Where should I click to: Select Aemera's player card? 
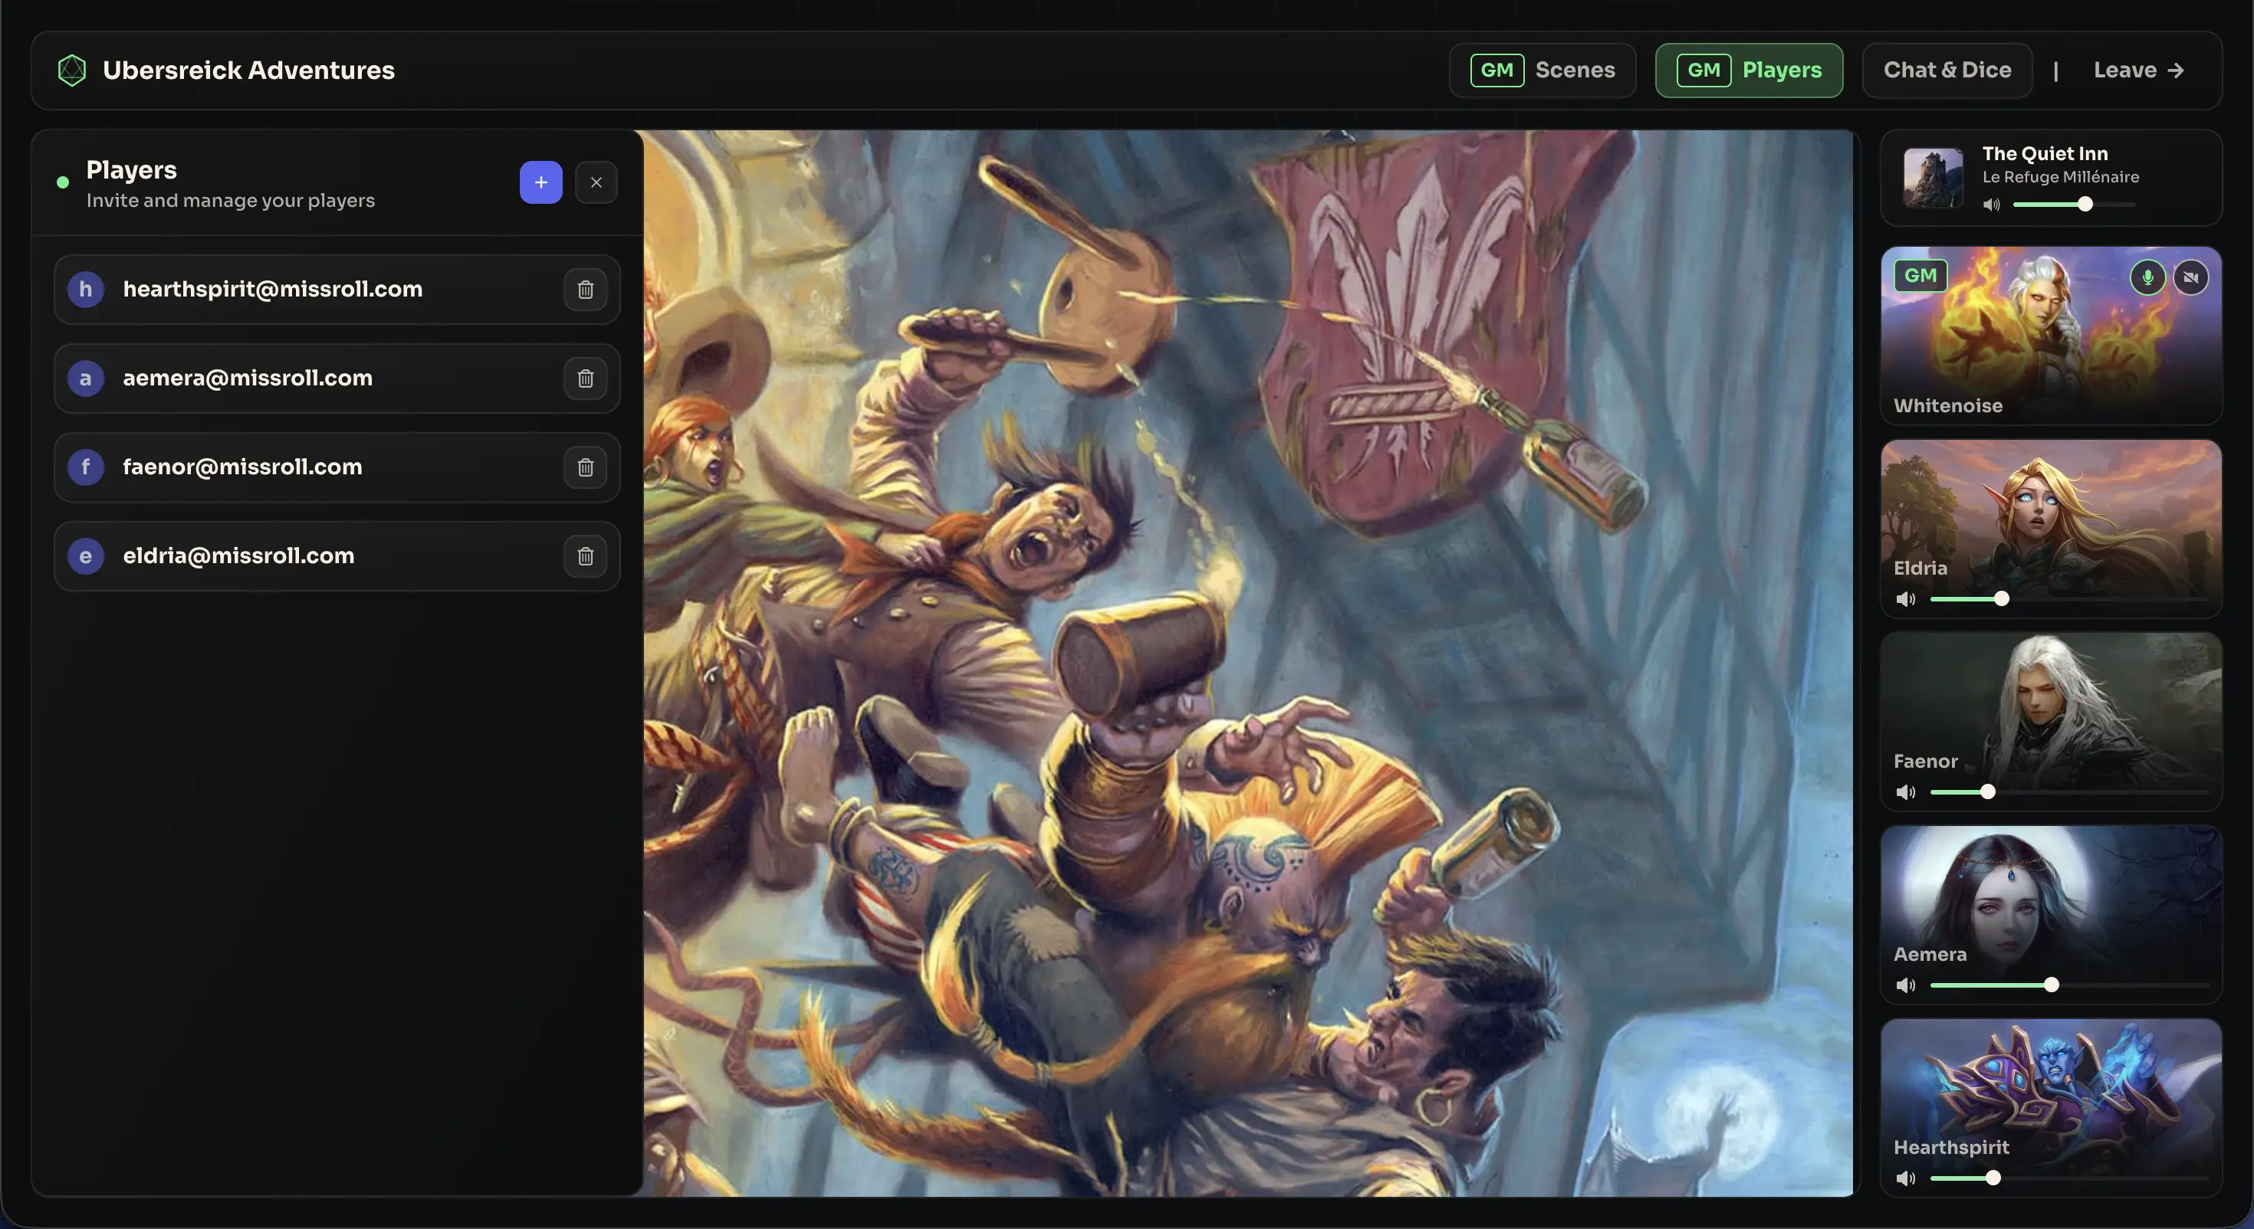pos(2051,915)
